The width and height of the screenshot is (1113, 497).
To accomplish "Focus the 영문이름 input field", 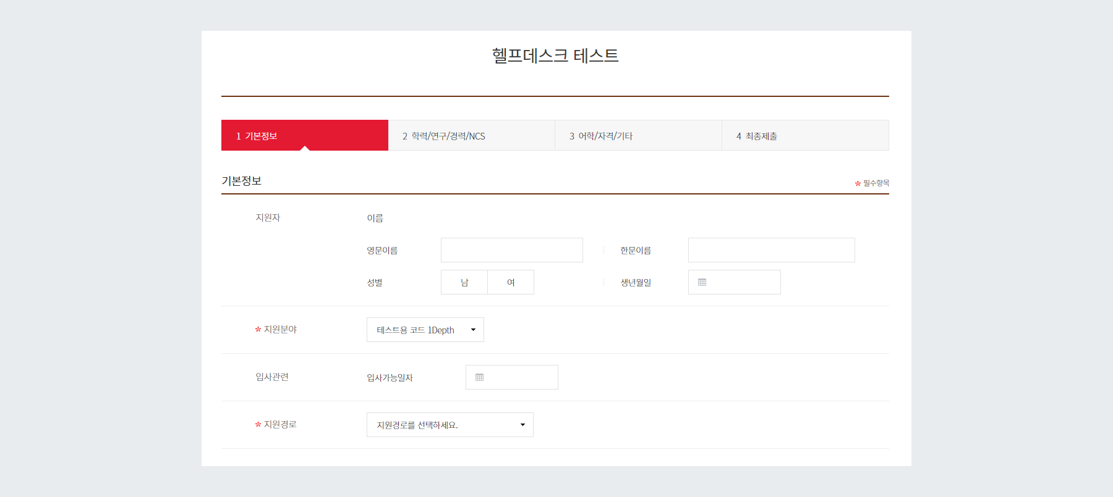I will 512,250.
